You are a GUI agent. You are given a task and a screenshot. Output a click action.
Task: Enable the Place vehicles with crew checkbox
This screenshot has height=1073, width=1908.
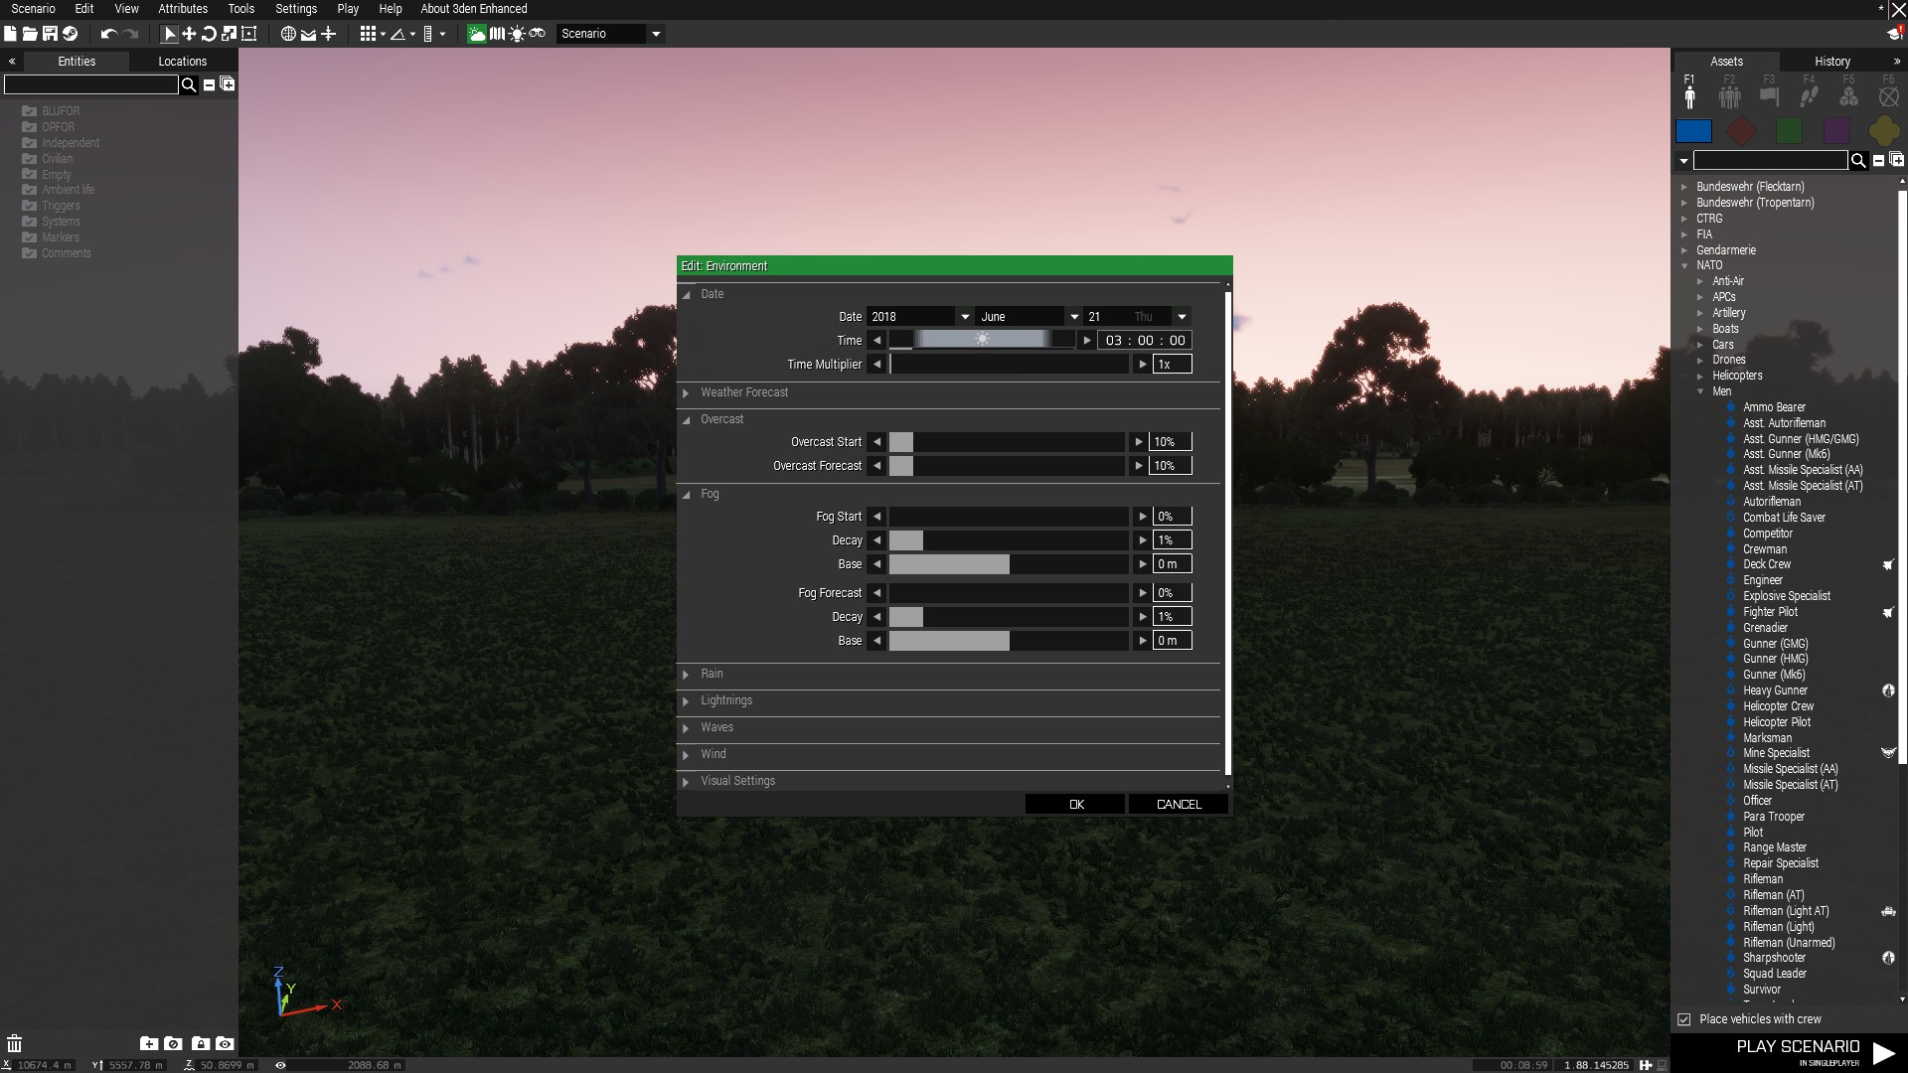coord(1683,1019)
